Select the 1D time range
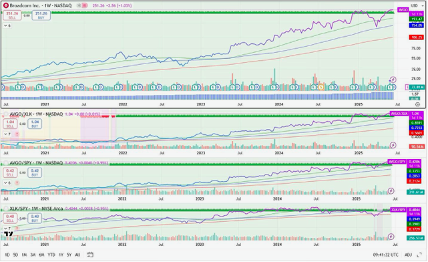This screenshot has height=262, width=428. 7,255
